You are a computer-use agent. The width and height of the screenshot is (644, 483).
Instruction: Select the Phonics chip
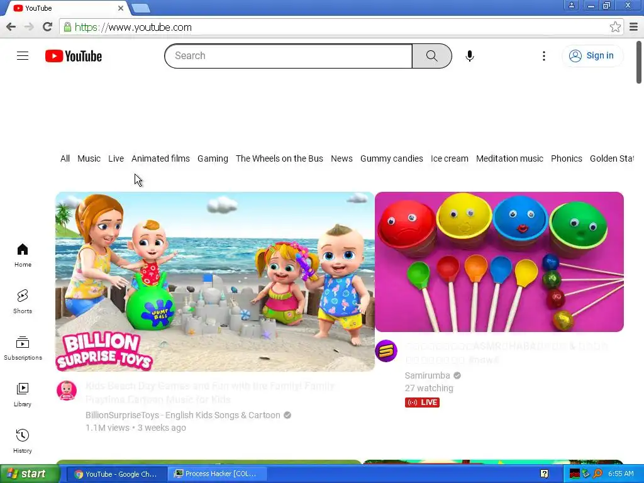coord(567,158)
